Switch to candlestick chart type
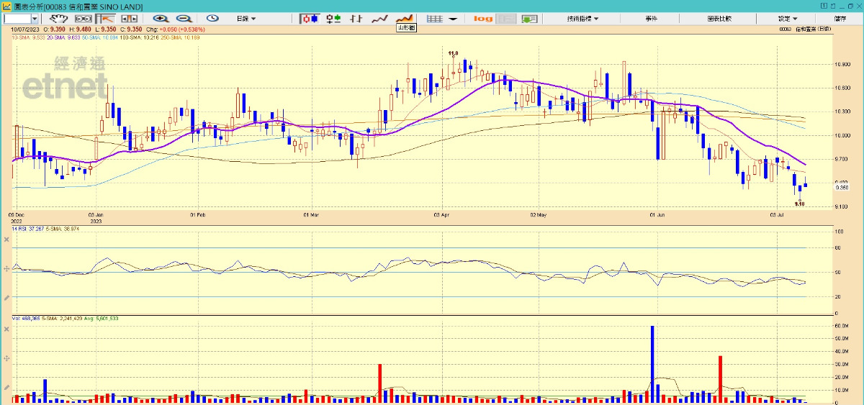The height and width of the screenshot is (405, 864). point(310,18)
